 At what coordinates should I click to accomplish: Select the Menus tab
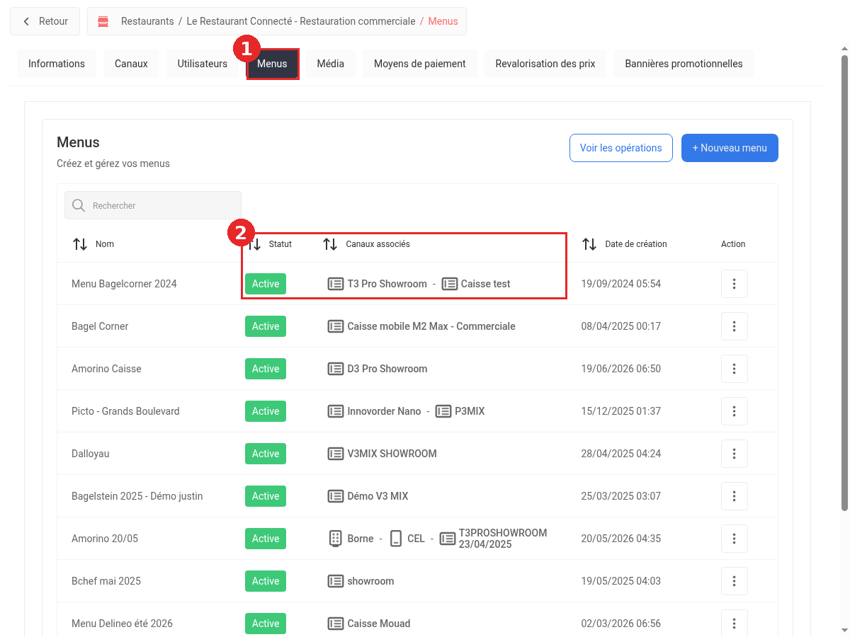pos(273,64)
